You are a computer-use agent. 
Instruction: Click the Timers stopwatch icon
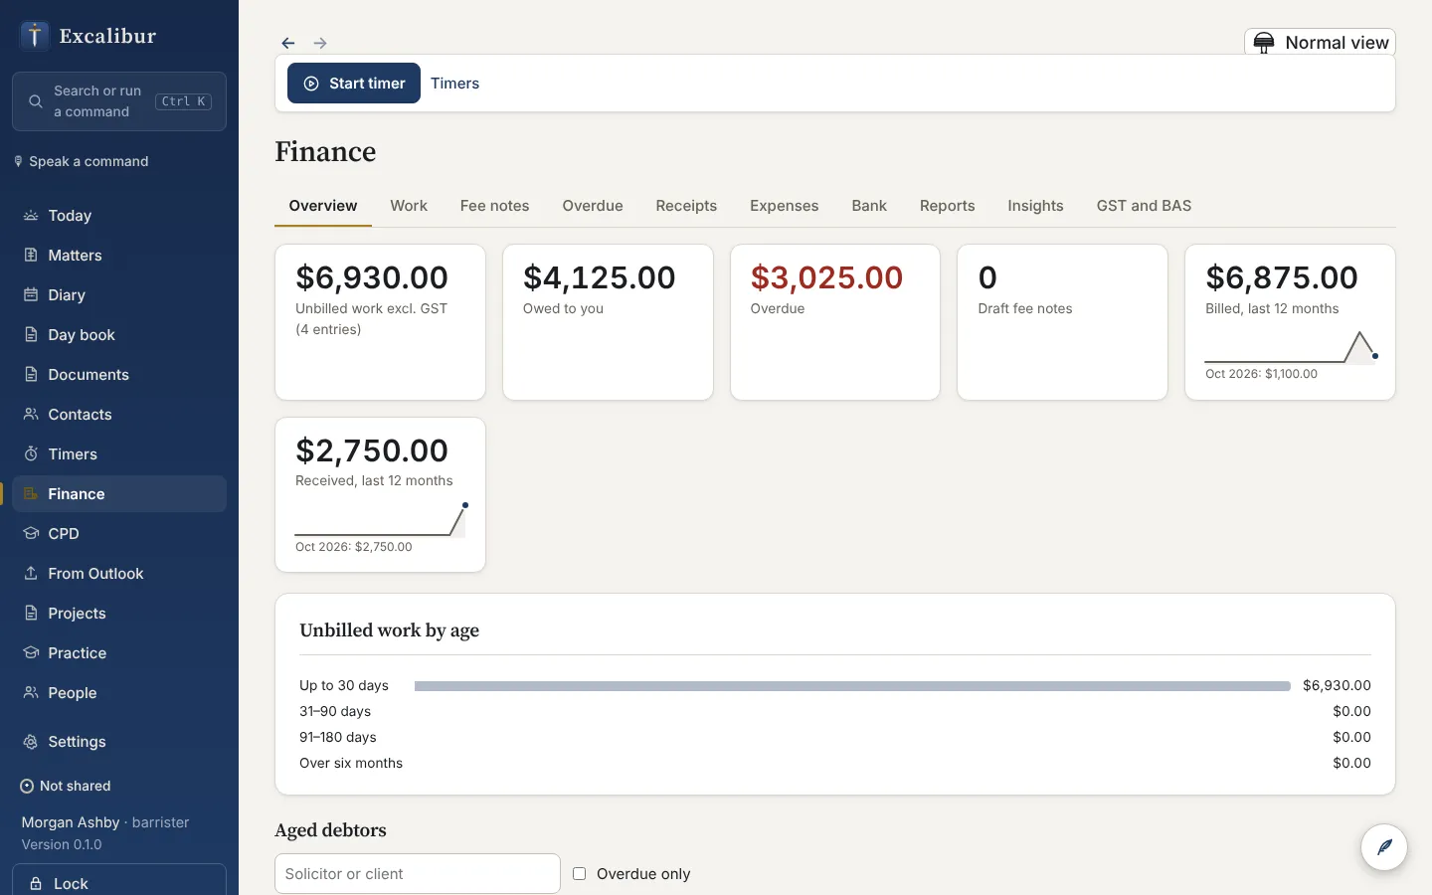click(x=31, y=454)
